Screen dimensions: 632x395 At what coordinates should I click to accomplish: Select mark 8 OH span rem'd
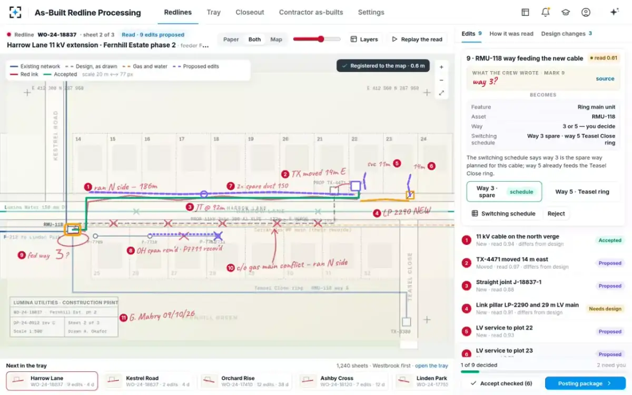[x=131, y=250]
